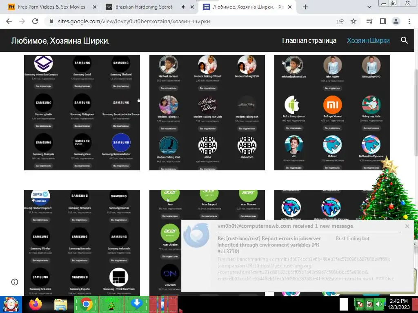Click the Rust timing bot sender name

(352, 238)
